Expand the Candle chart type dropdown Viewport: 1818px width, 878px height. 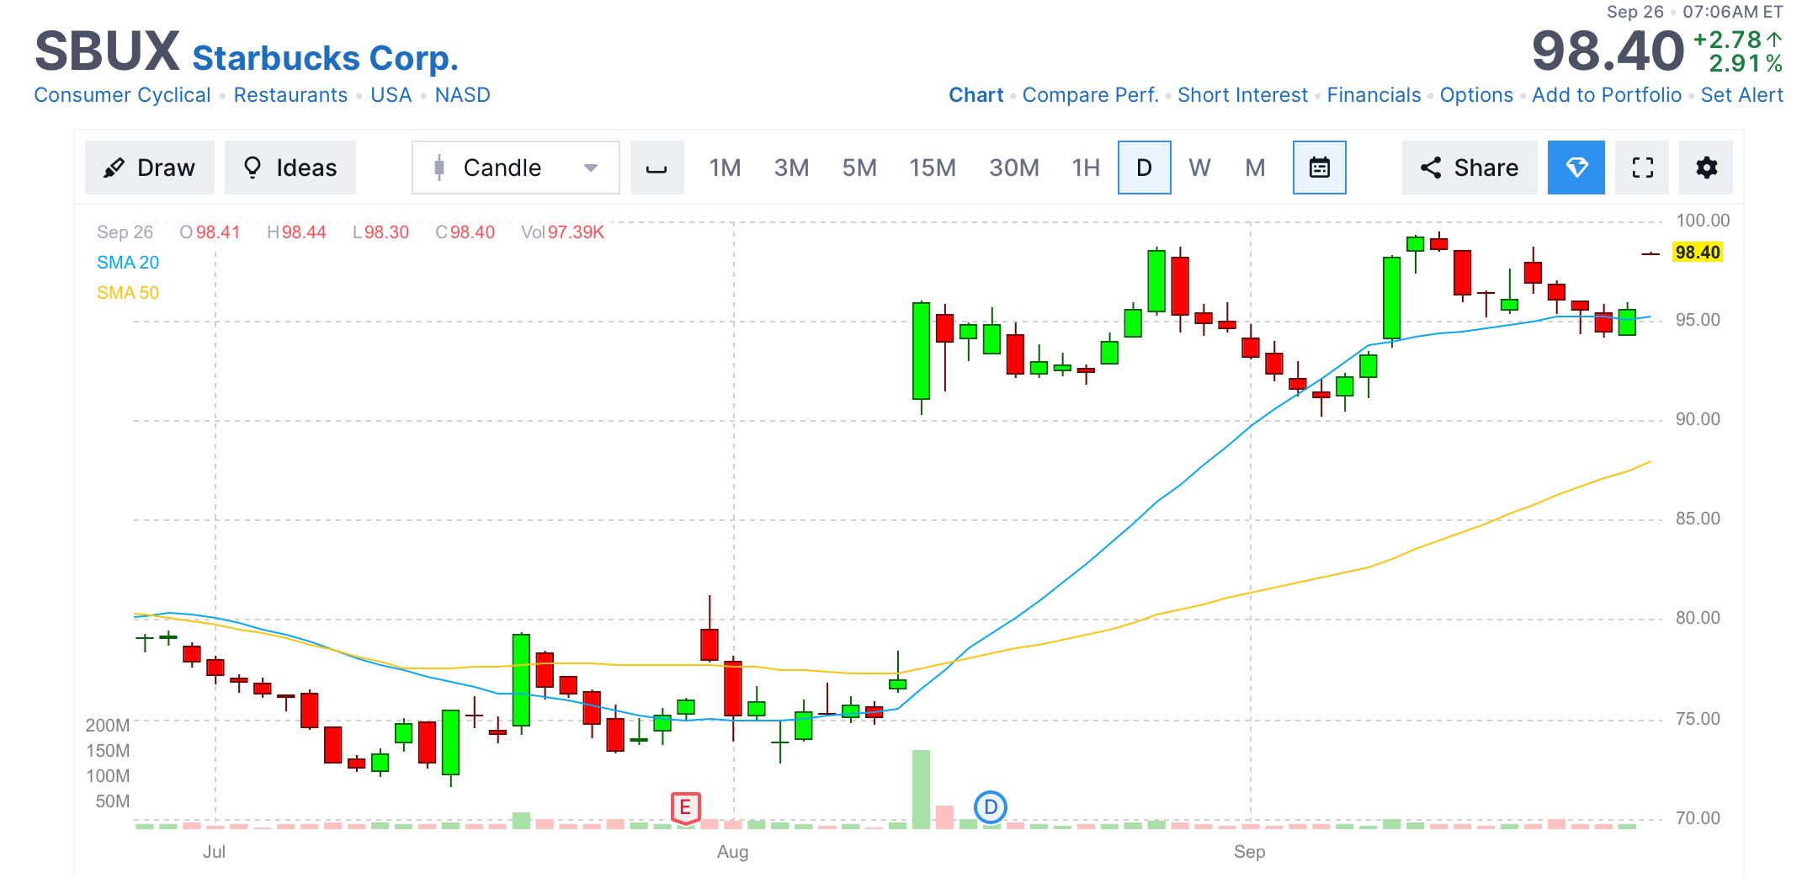click(515, 168)
